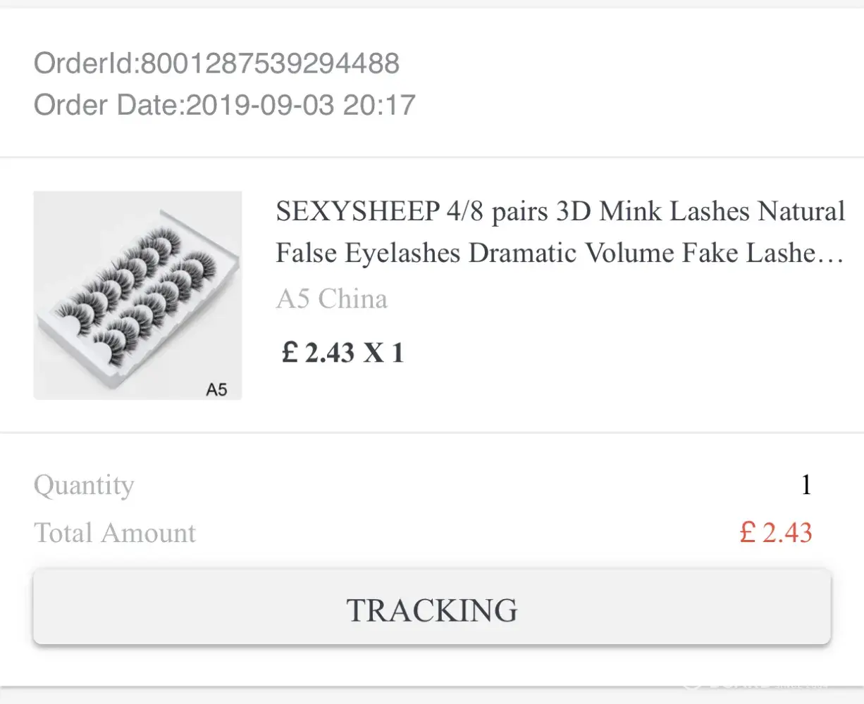Select the order ID number 8001287539294488
This screenshot has height=704, width=864.
pyautogui.click(x=270, y=64)
